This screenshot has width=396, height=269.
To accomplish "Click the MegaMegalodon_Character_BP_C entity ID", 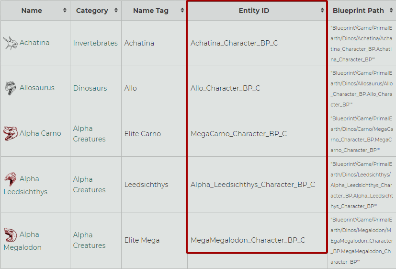I will [x=248, y=240].
